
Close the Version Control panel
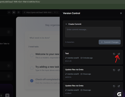pyautogui.click(x=121, y=13)
